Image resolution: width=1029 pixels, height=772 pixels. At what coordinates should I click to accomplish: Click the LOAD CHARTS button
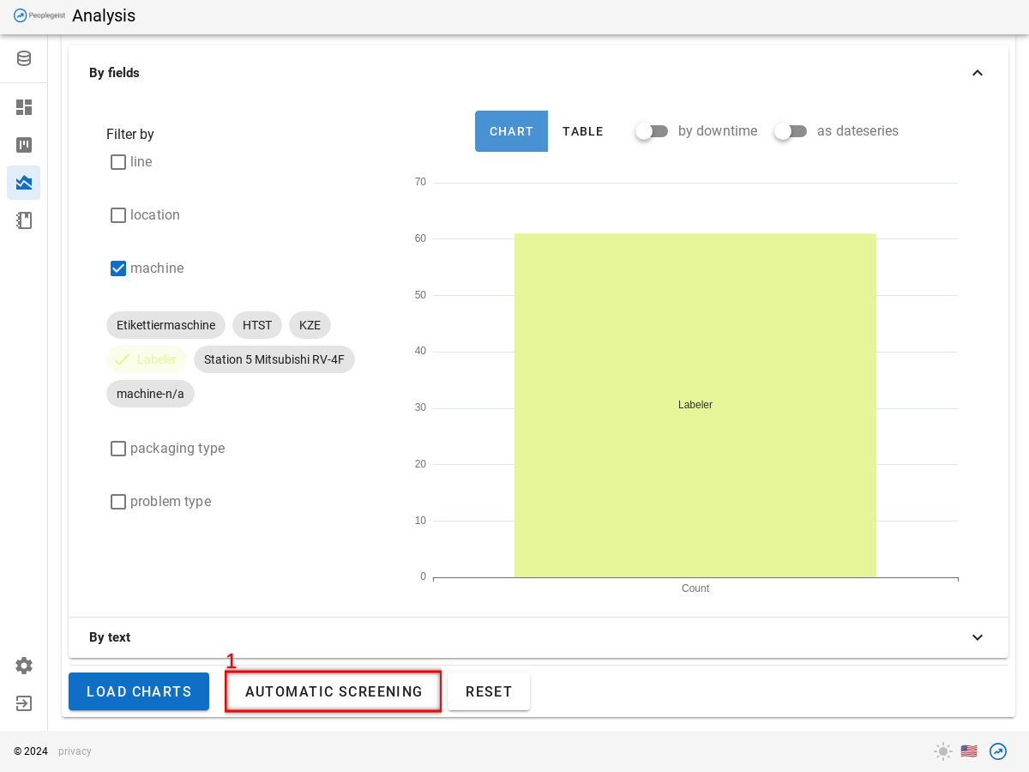point(139,691)
